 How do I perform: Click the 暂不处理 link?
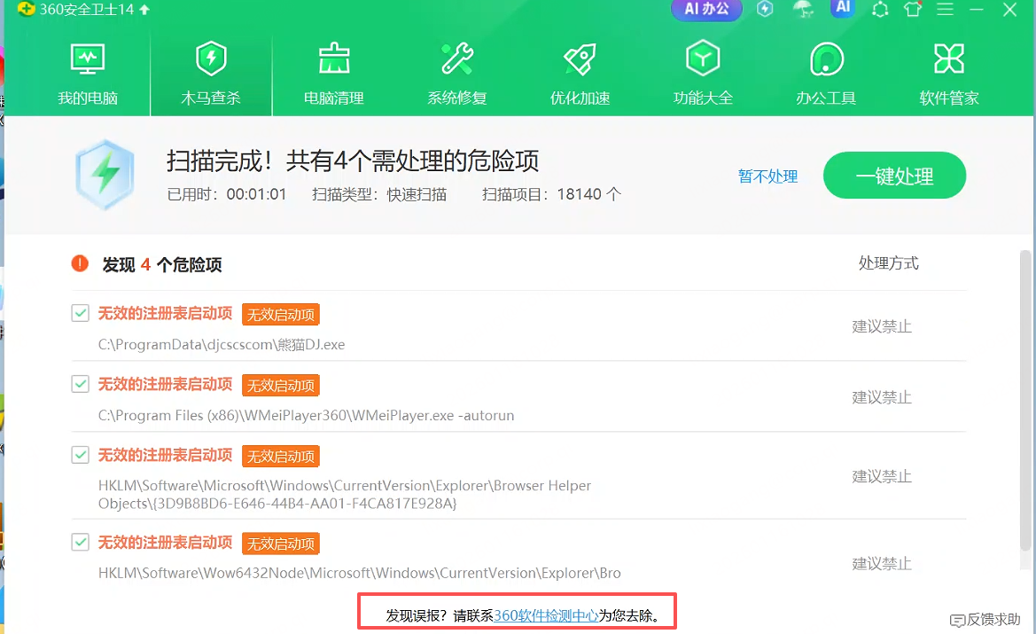point(767,176)
